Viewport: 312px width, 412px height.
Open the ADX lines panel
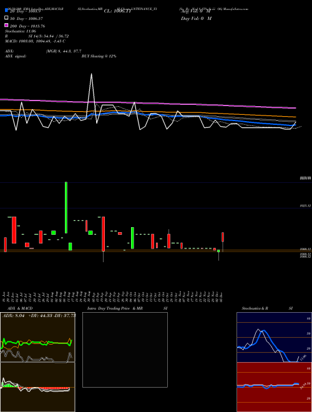click(x=37, y=337)
